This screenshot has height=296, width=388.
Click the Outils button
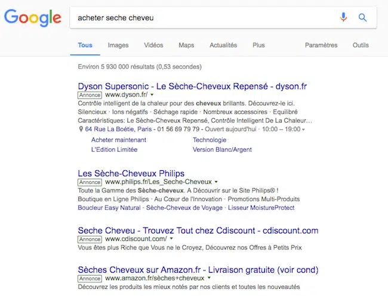pyautogui.click(x=361, y=45)
